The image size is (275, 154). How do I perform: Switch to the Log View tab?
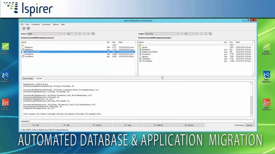pos(39,78)
